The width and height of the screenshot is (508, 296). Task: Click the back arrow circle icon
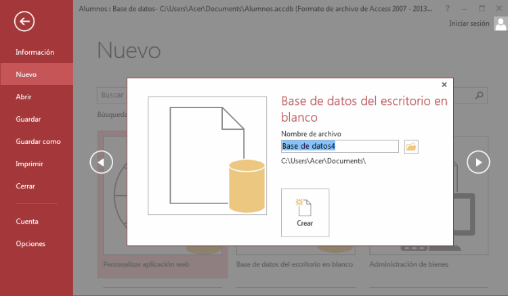pyautogui.click(x=24, y=22)
